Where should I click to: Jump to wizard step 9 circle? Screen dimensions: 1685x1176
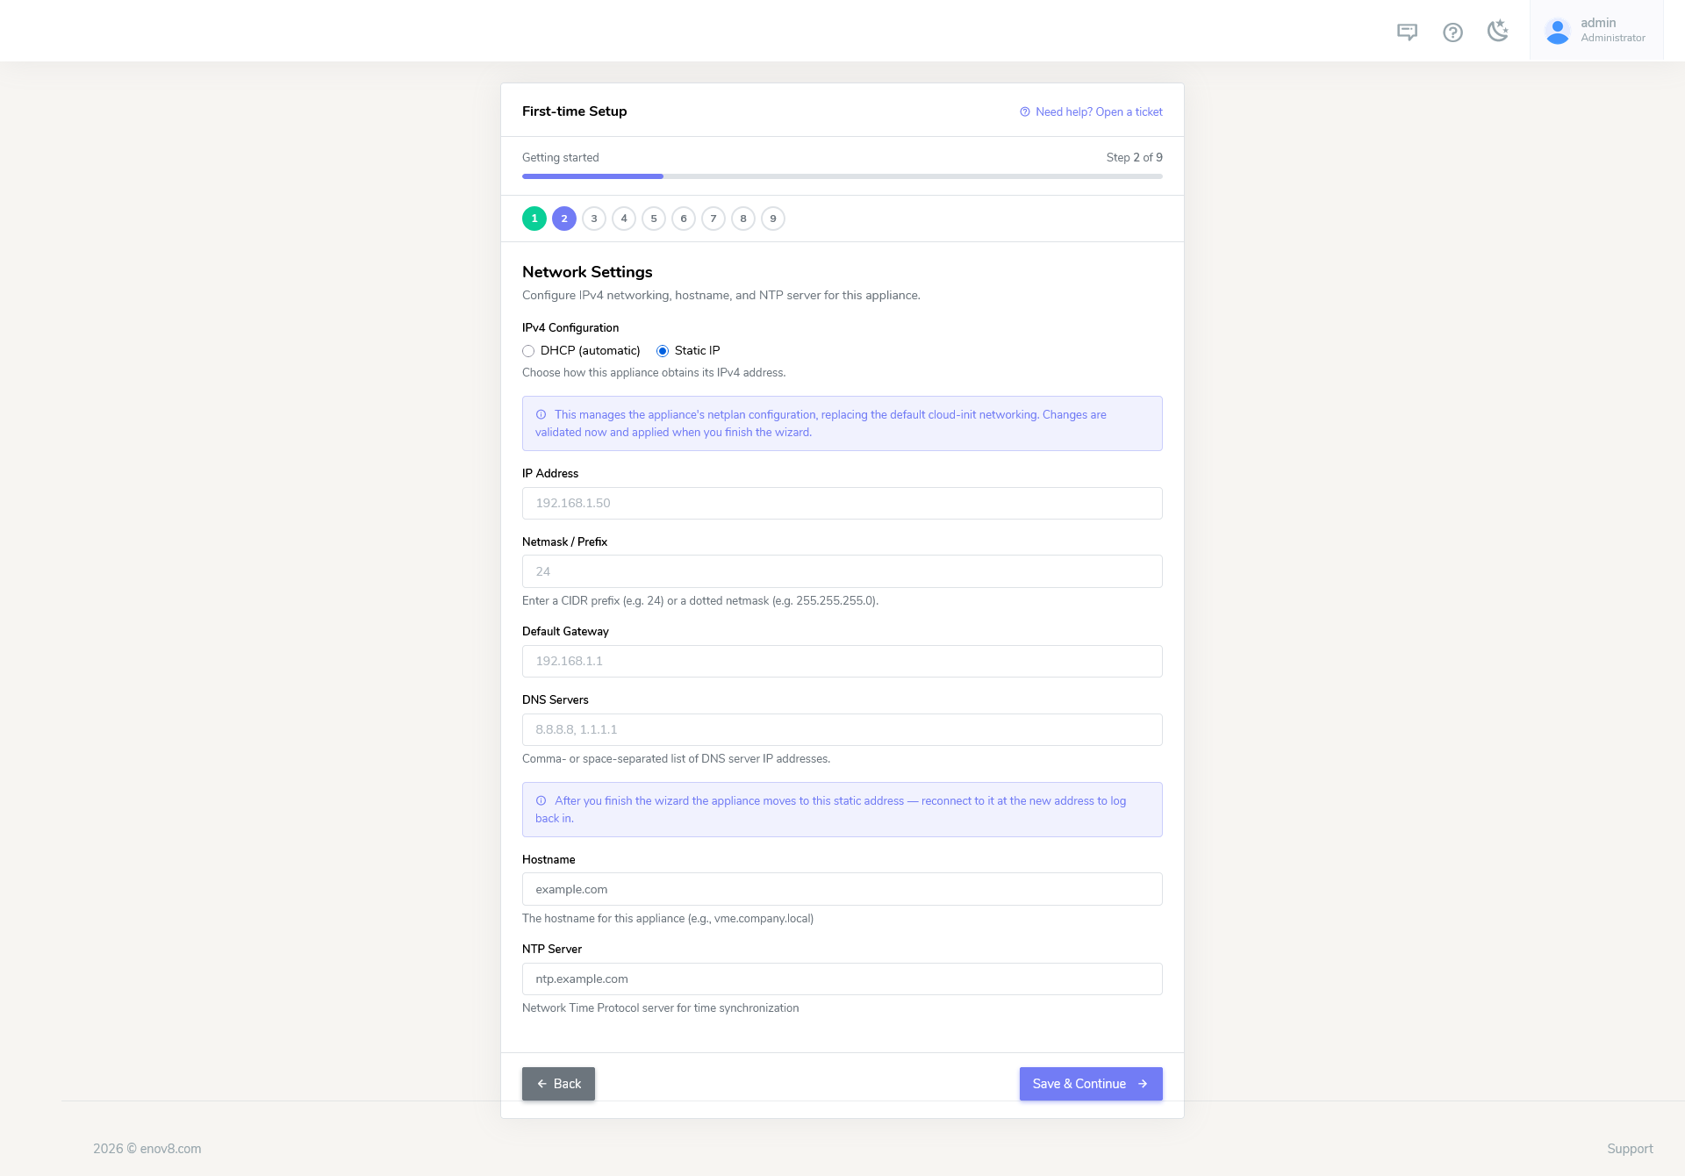pos(773,219)
